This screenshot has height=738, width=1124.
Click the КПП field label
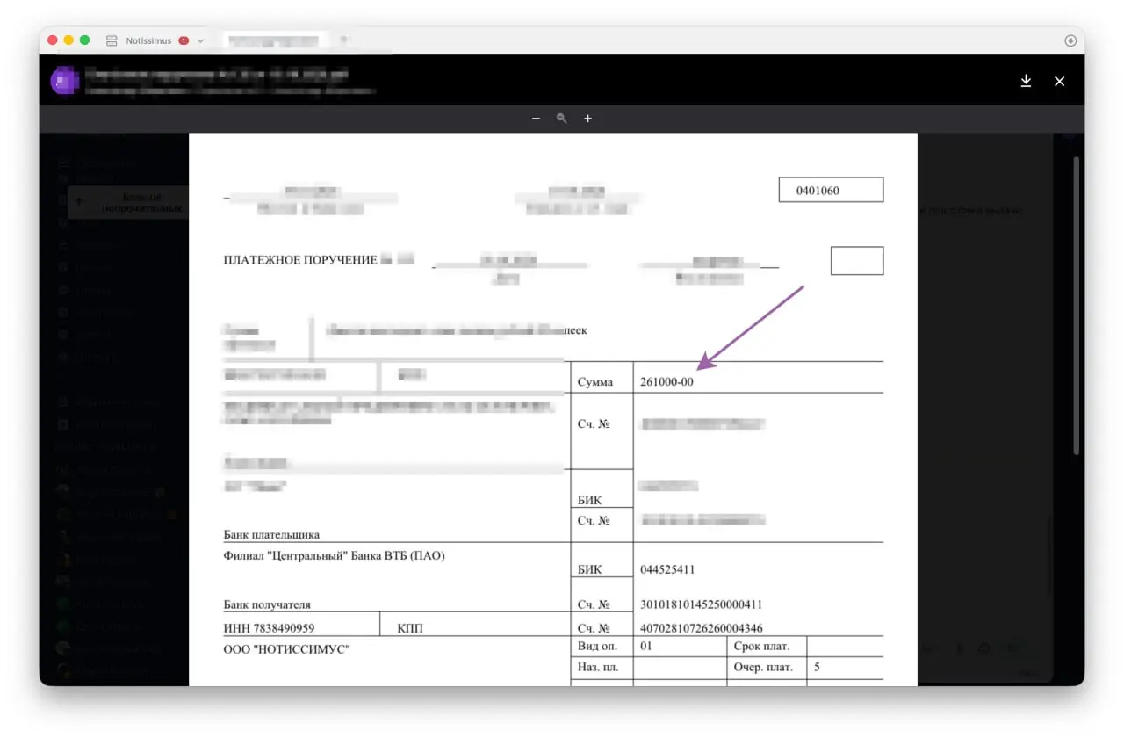[411, 628]
